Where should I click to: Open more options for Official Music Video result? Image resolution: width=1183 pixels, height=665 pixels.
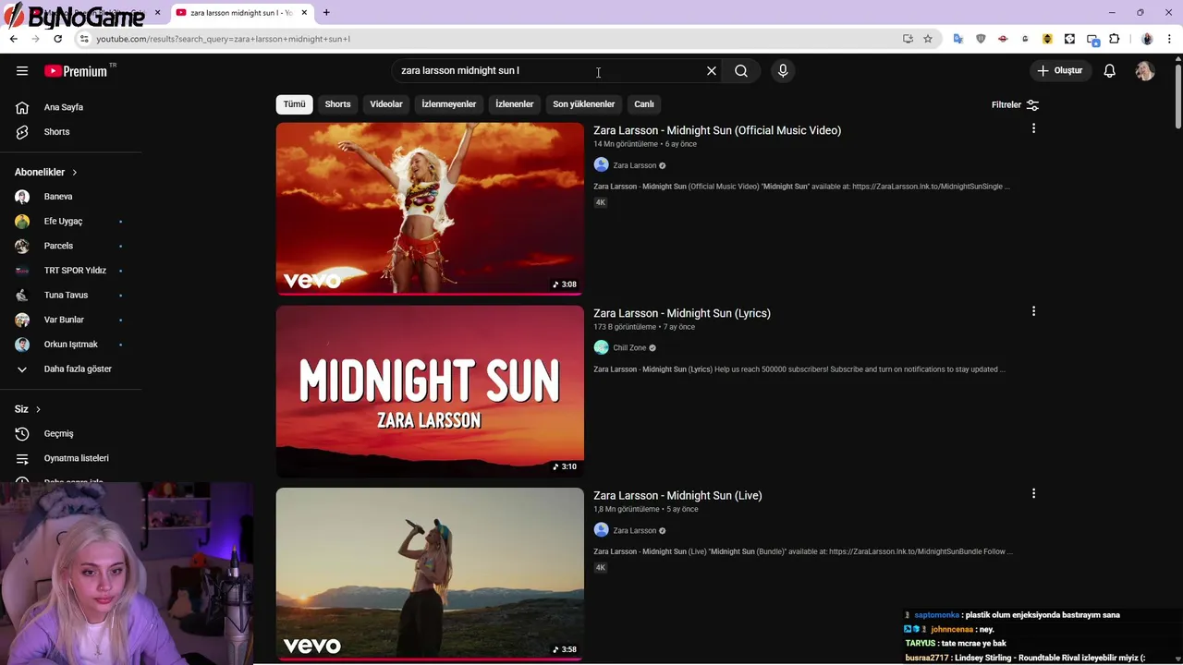click(x=1033, y=128)
